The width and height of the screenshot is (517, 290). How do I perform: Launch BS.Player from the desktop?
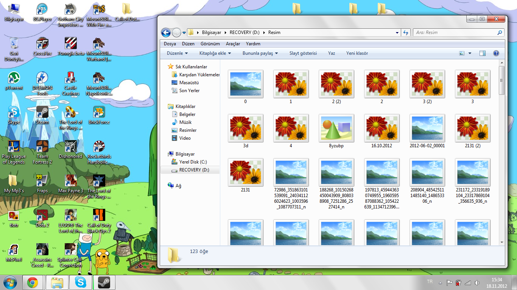[x=42, y=12]
